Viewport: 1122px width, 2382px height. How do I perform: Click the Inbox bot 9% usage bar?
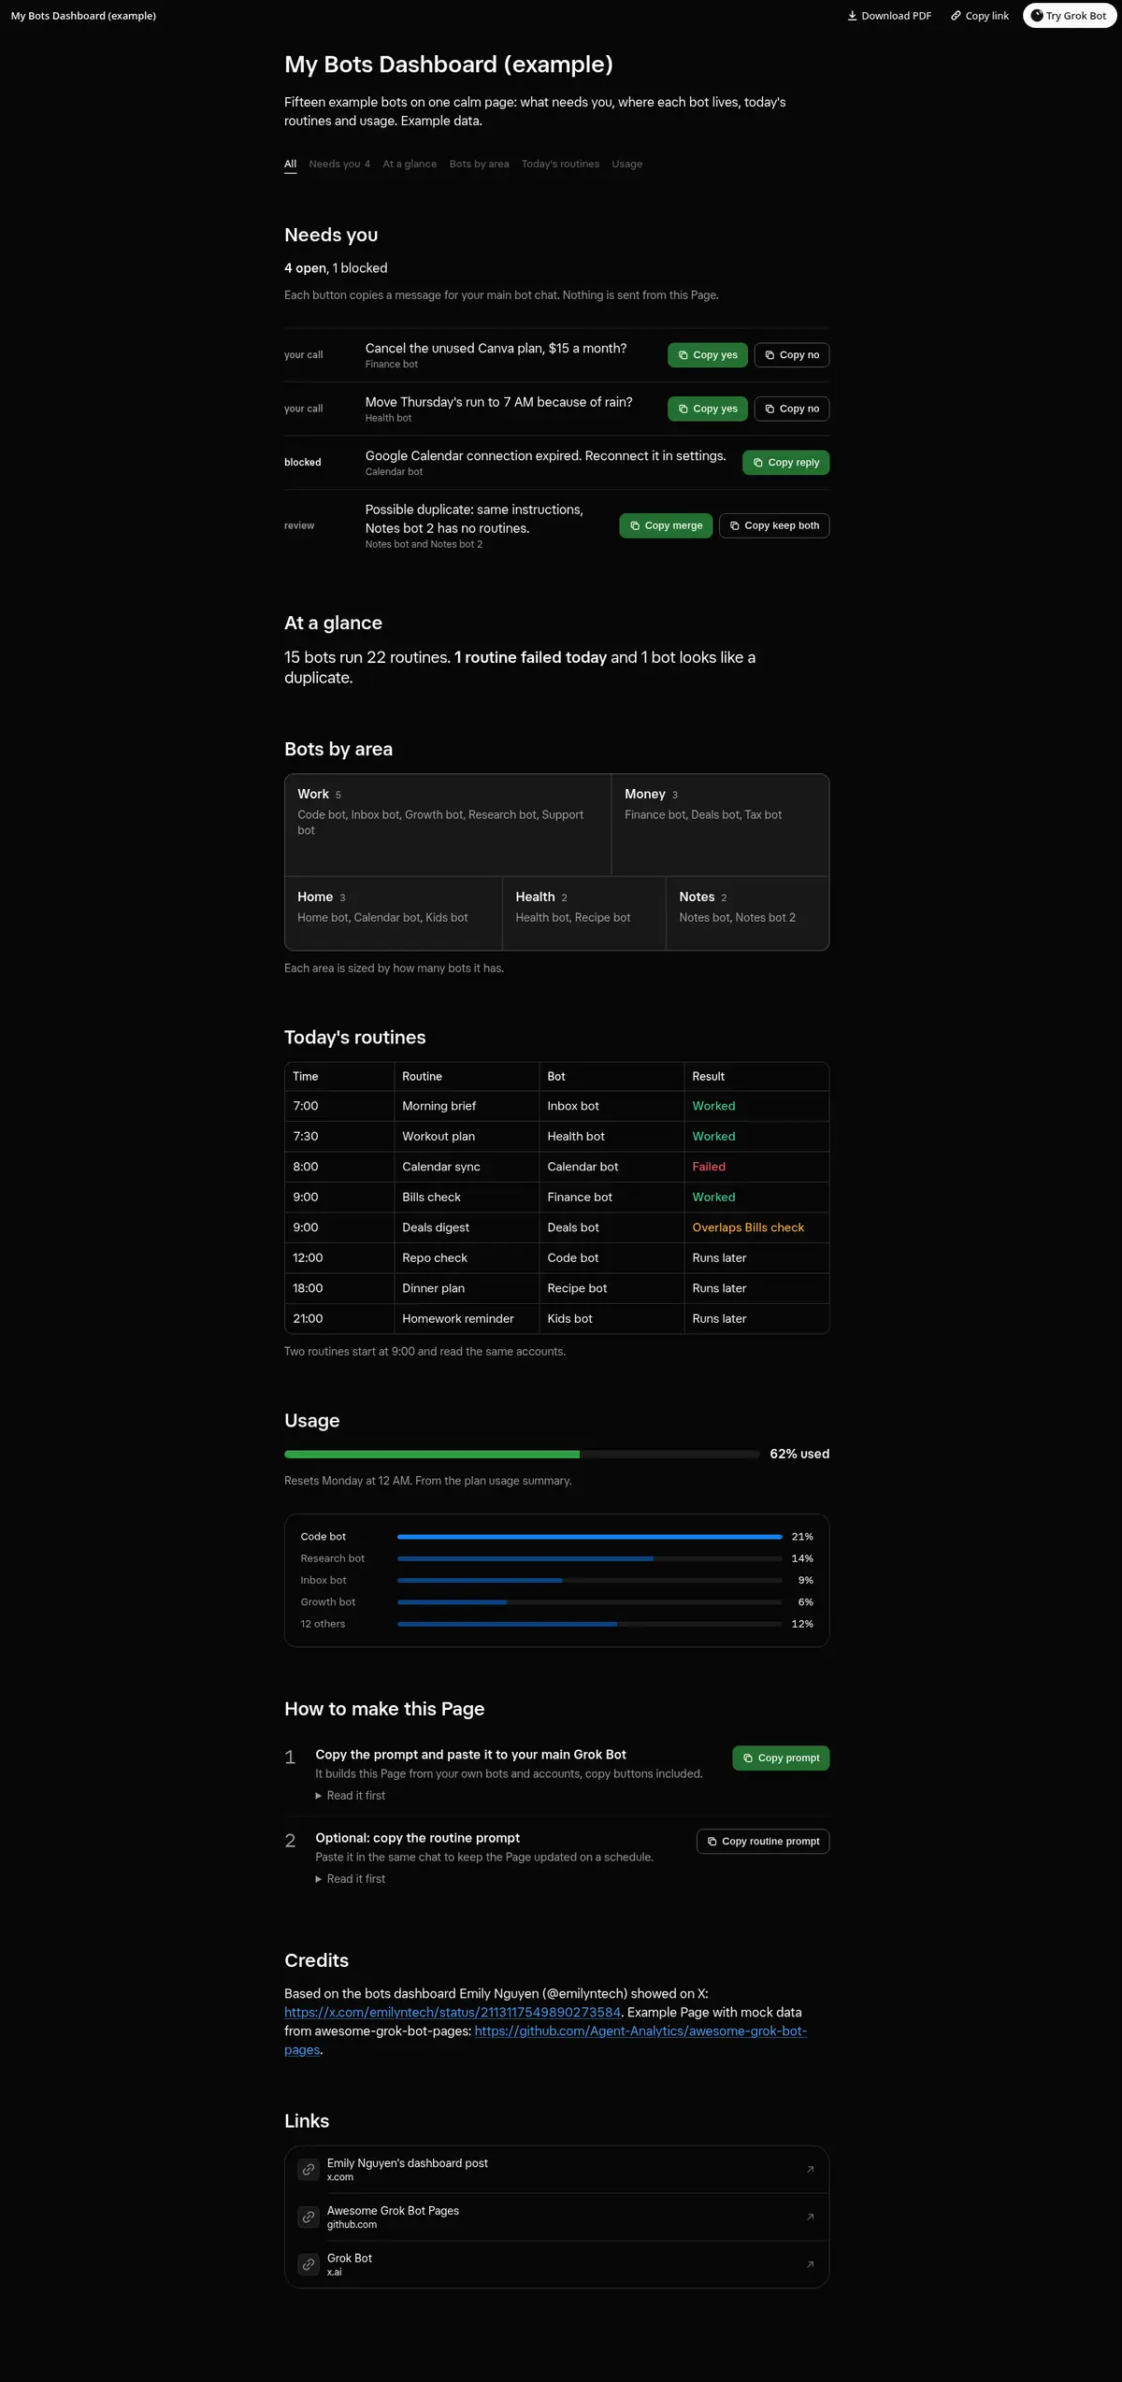coord(589,1580)
